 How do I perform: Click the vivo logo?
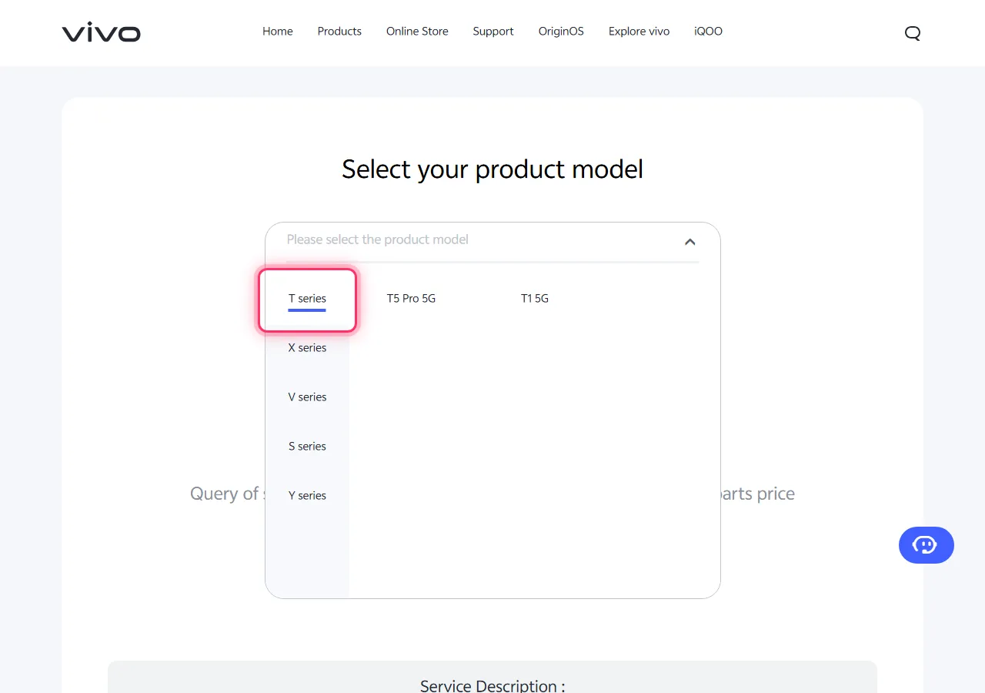[x=102, y=32]
